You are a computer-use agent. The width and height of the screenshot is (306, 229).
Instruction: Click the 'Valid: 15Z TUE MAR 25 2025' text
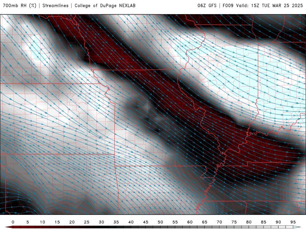pos(269,6)
